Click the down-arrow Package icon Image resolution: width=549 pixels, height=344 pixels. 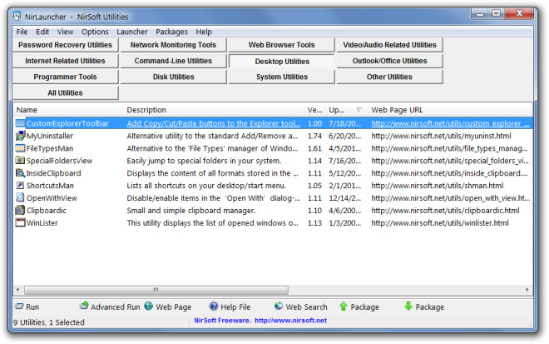click(x=408, y=307)
